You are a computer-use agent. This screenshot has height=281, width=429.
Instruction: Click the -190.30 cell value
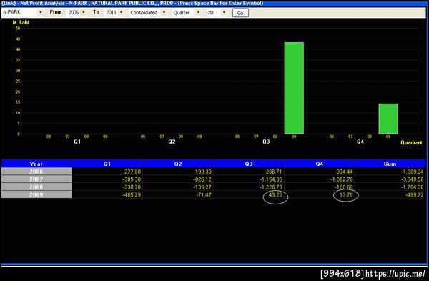pos(202,172)
